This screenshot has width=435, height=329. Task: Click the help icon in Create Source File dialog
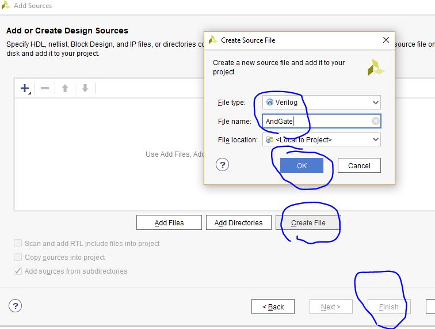pyautogui.click(x=223, y=165)
